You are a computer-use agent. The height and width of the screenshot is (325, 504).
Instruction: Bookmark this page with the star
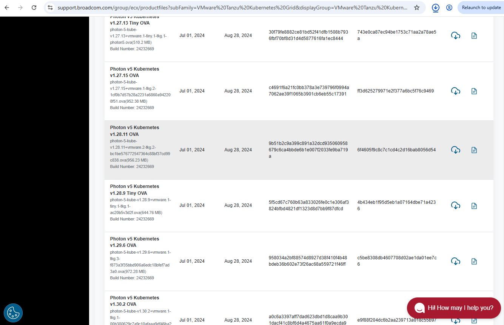417,8
